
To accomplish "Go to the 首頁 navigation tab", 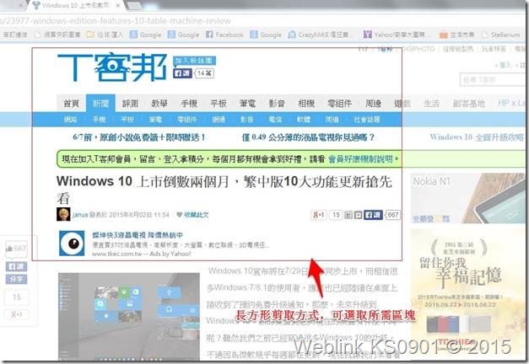I will tap(72, 103).
